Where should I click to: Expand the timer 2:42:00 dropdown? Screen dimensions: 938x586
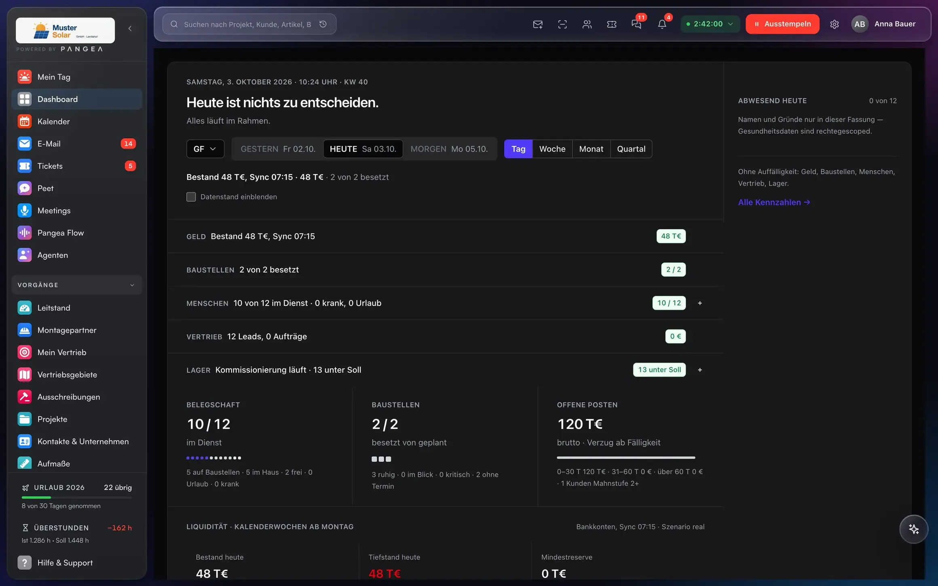pyautogui.click(x=710, y=24)
